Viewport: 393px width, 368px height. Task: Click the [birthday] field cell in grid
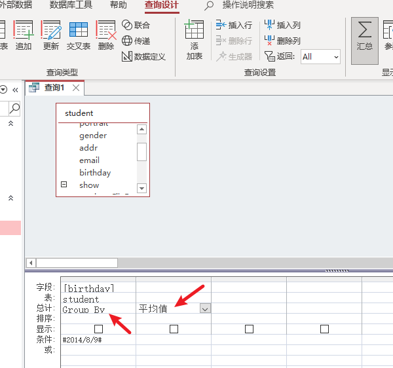coord(98,287)
